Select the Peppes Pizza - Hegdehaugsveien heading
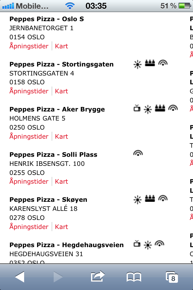Image resolution: width=193 pixels, height=290 pixels. (x=66, y=245)
